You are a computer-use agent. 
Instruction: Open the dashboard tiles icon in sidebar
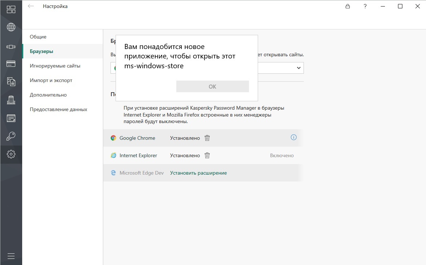click(x=11, y=9)
